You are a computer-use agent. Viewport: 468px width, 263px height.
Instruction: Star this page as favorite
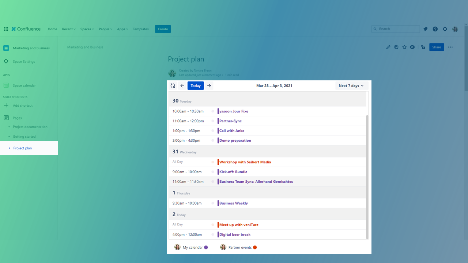(404, 47)
